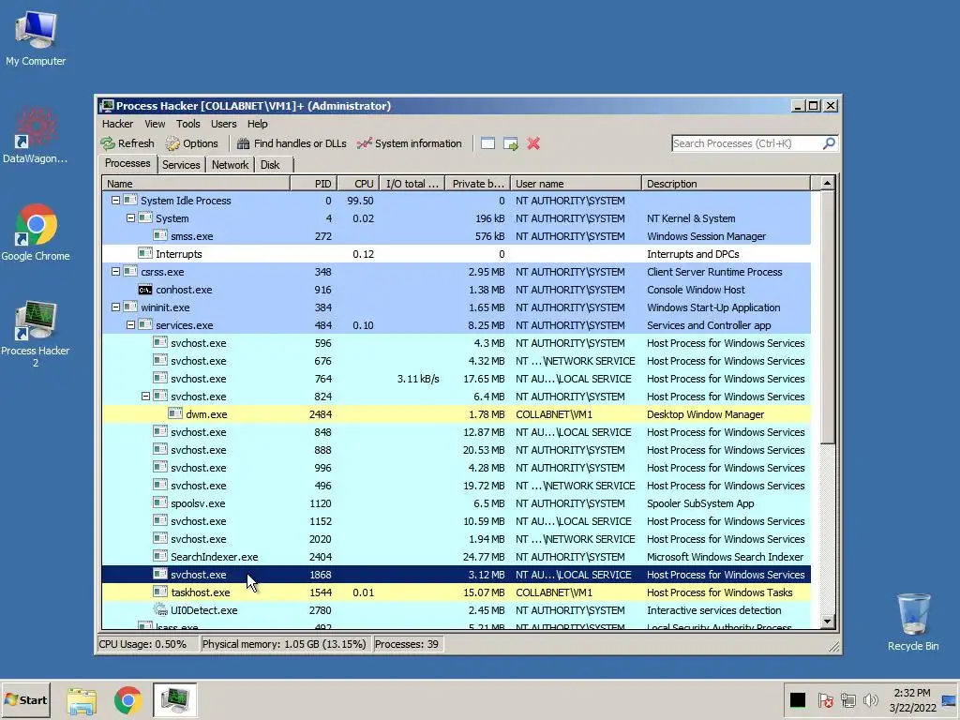Click the Processes: 39 status entry
This screenshot has width=960, height=720.
pos(407,644)
